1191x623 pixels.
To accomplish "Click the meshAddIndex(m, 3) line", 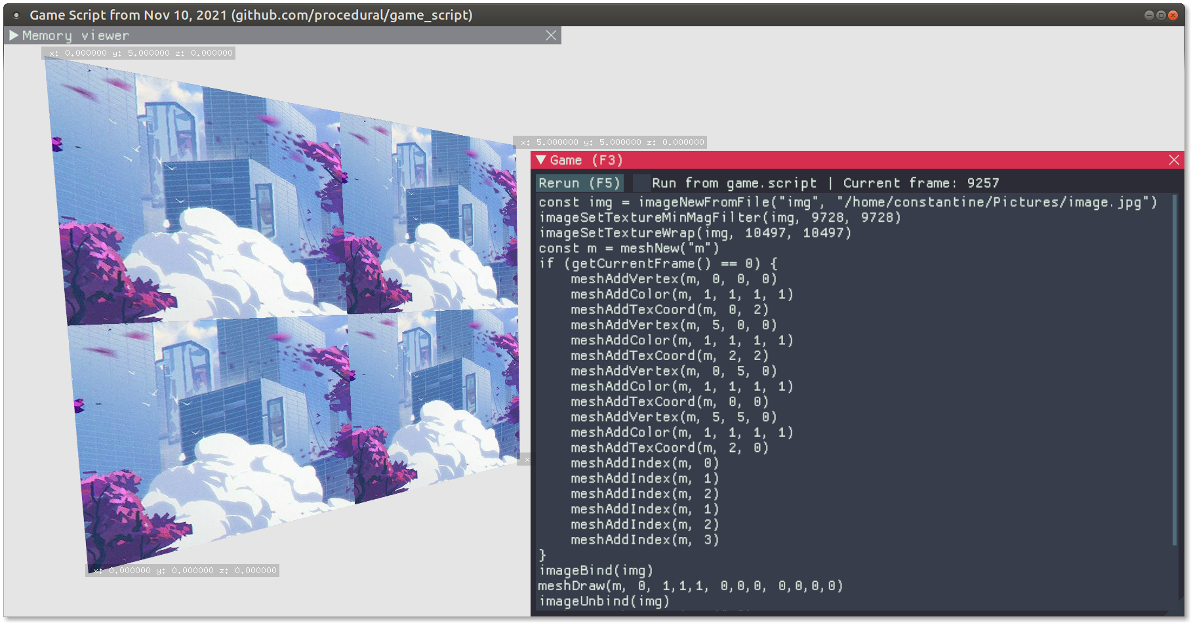I will [645, 540].
